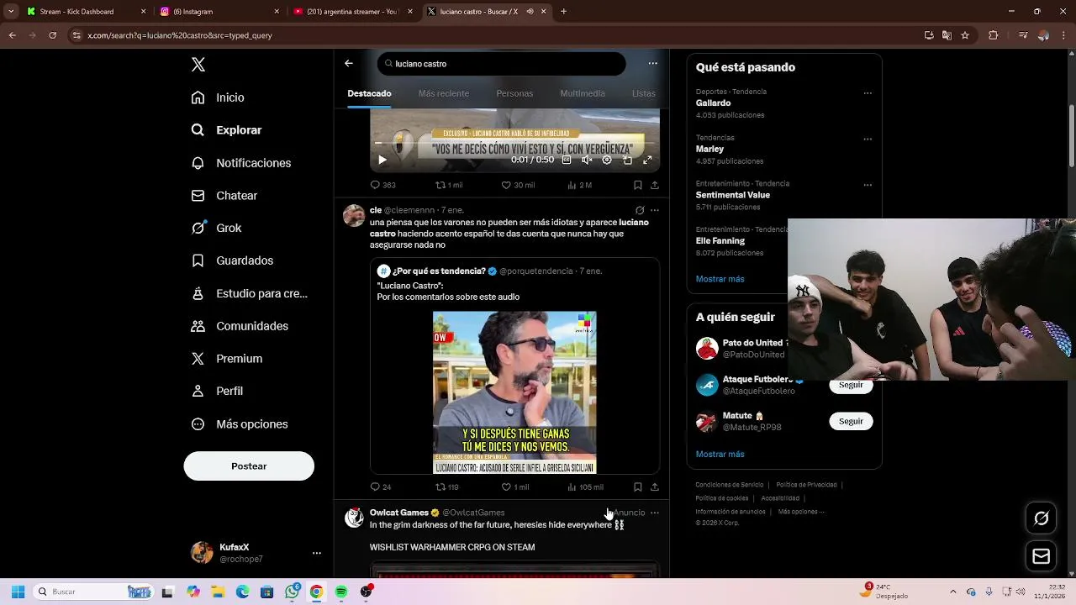Open Guardados bookmarks page
The width and height of the screenshot is (1076, 605).
tap(232, 260)
